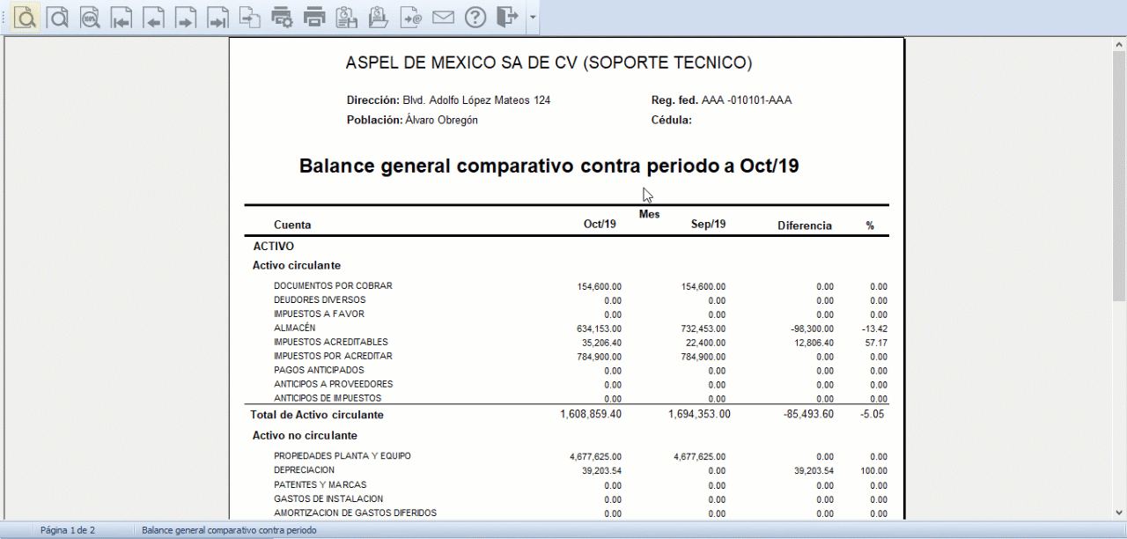Click the 'Balance general comparativo contra periodo' status label
1127x539 pixels.
(x=227, y=529)
